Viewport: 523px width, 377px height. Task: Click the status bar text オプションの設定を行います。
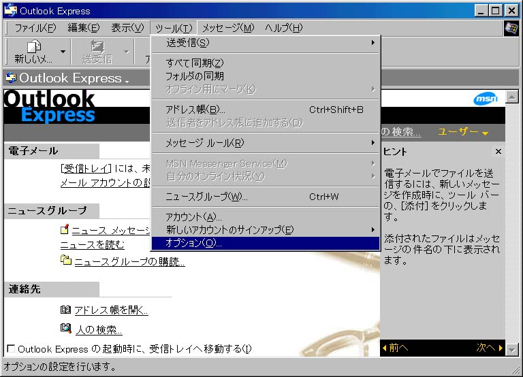coord(60,367)
